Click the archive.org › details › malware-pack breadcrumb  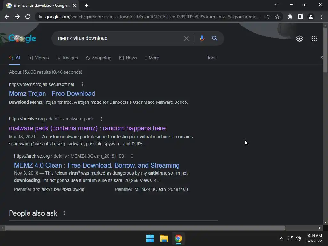pos(51,119)
